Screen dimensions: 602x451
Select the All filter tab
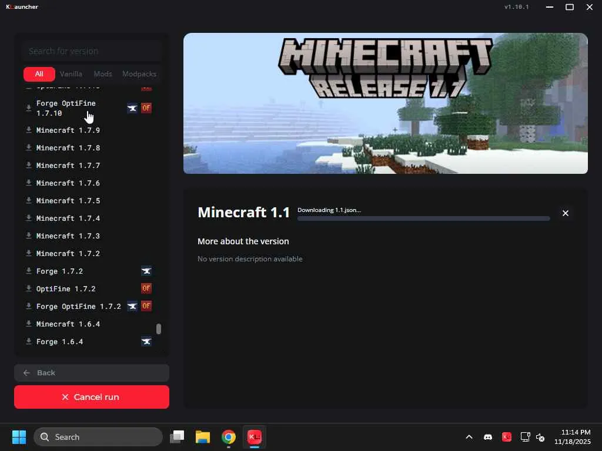tap(39, 74)
